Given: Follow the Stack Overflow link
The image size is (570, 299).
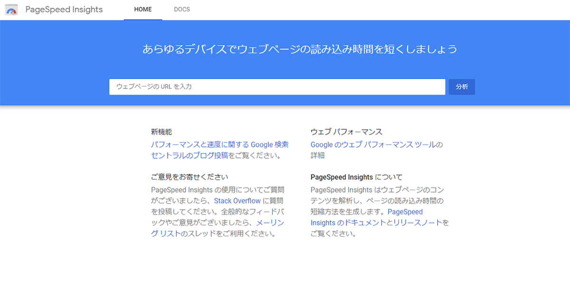Looking at the screenshot, I should click(x=237, y=201).
